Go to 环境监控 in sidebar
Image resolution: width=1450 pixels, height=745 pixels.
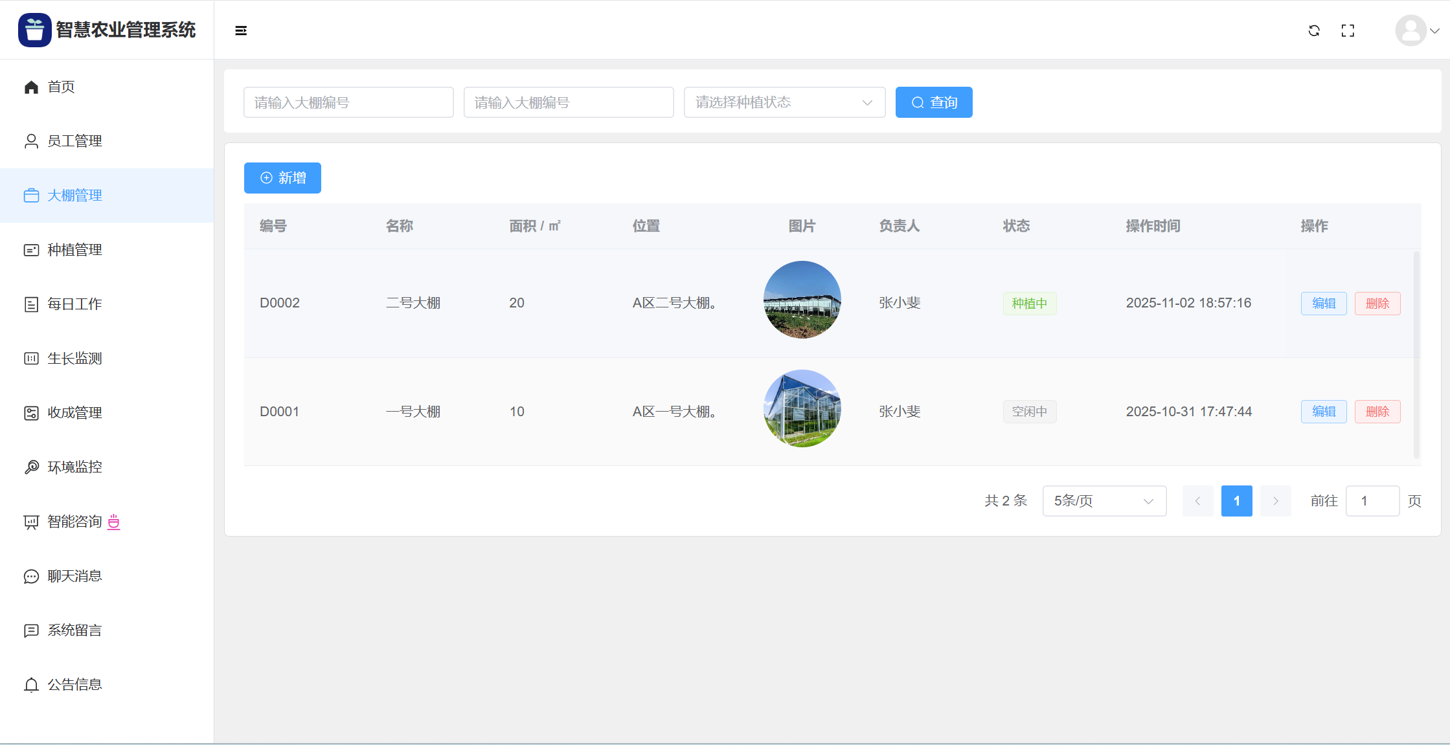click(x=74, y=467)
